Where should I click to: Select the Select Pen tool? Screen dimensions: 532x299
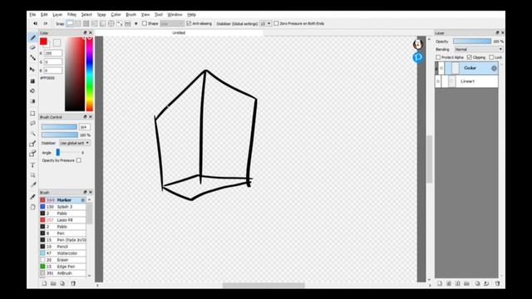pos(33,144)
